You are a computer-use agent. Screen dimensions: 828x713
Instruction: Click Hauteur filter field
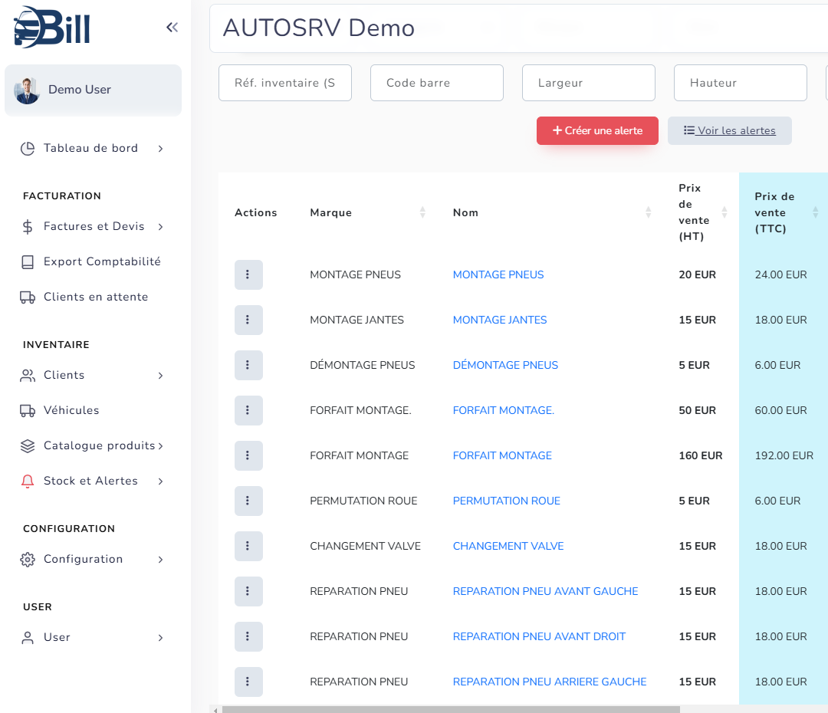pos(741,83)
